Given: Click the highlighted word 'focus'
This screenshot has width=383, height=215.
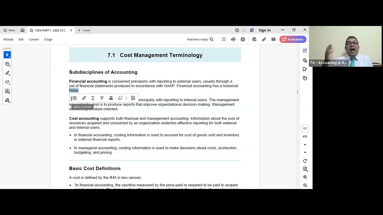Looking at the screenshot, I should pos(74,90).
